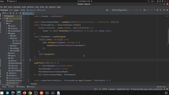Click the select opened file target icon
169x95 pixels.
point(11,13)
